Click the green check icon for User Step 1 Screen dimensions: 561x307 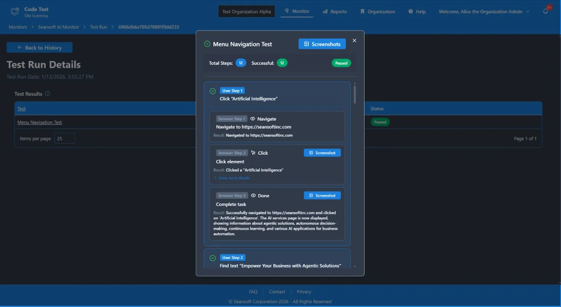(x=213, y=91)
